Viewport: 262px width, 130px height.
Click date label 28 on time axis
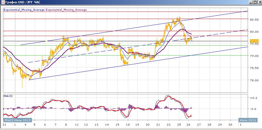click(x=209, y=125)
